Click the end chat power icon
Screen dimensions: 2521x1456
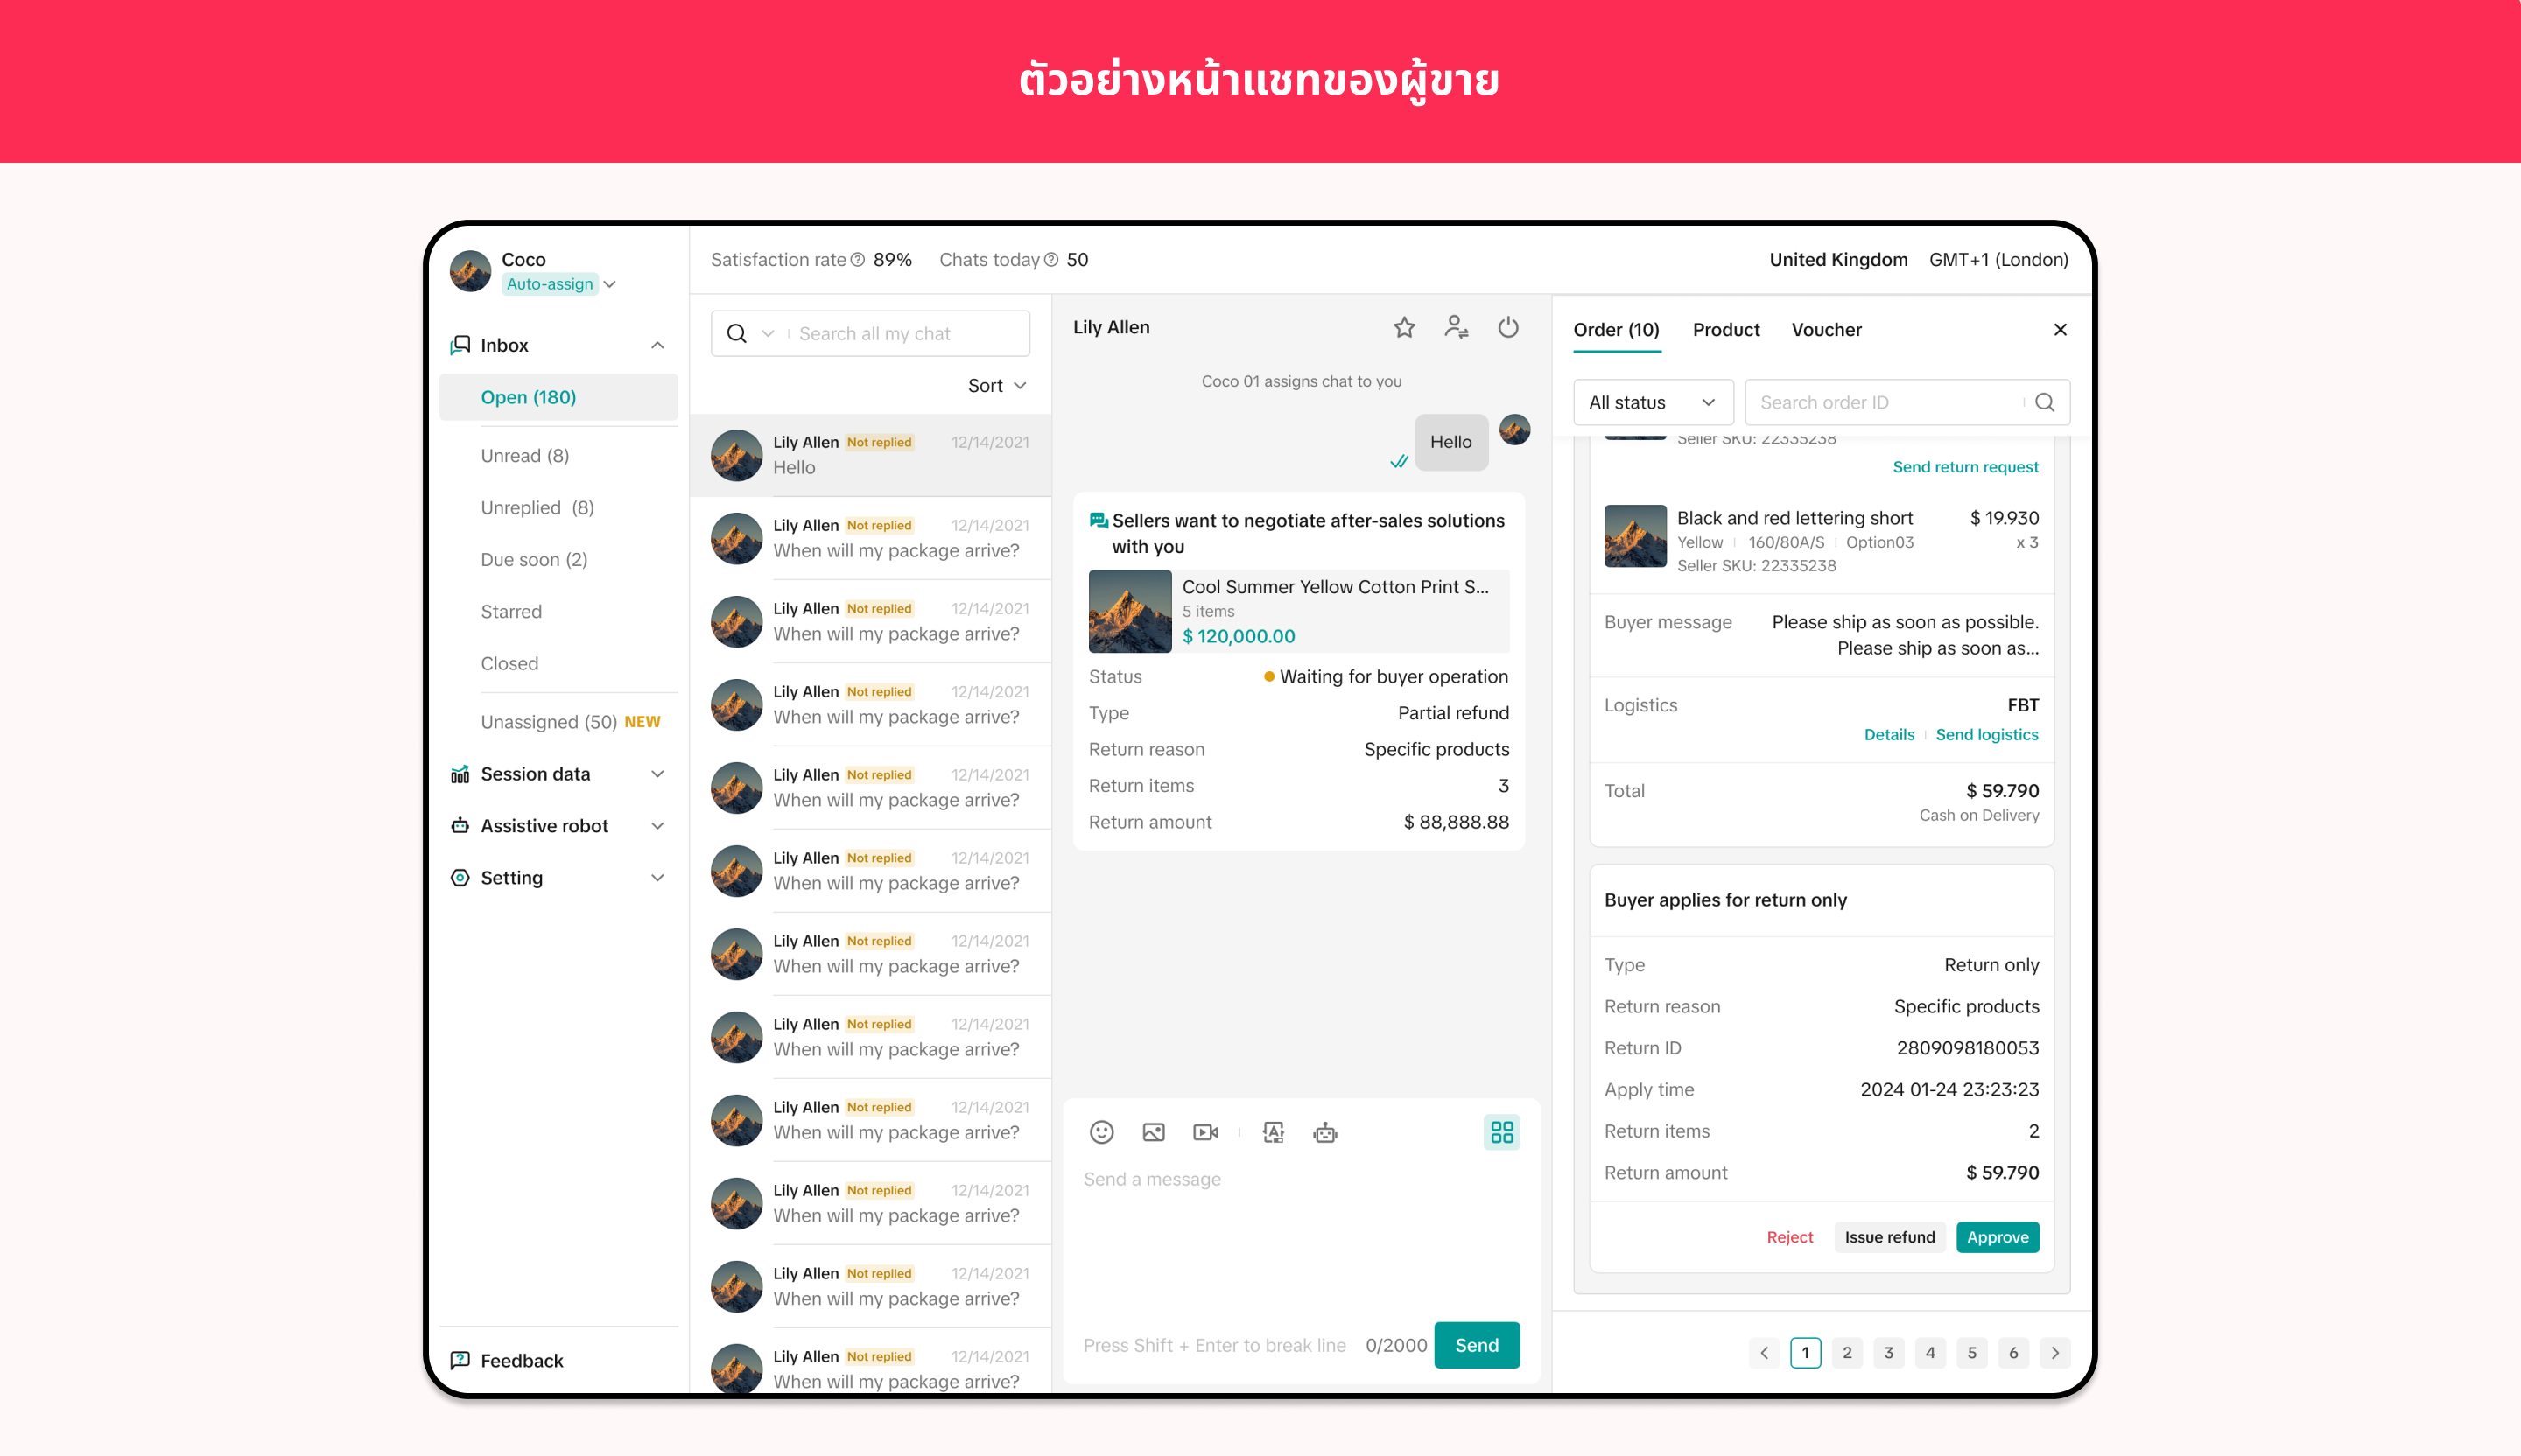[1507, 327]
